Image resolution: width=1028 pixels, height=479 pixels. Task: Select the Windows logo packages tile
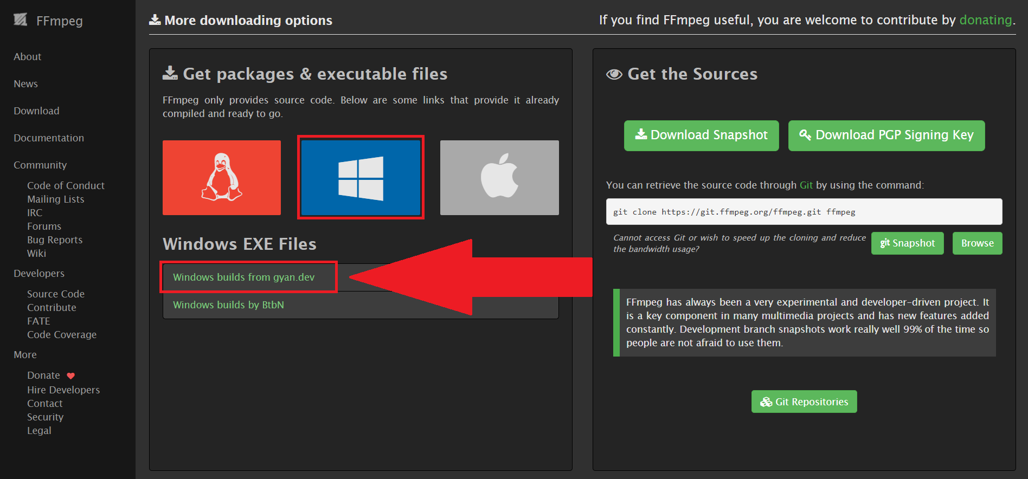coord(361,178)
